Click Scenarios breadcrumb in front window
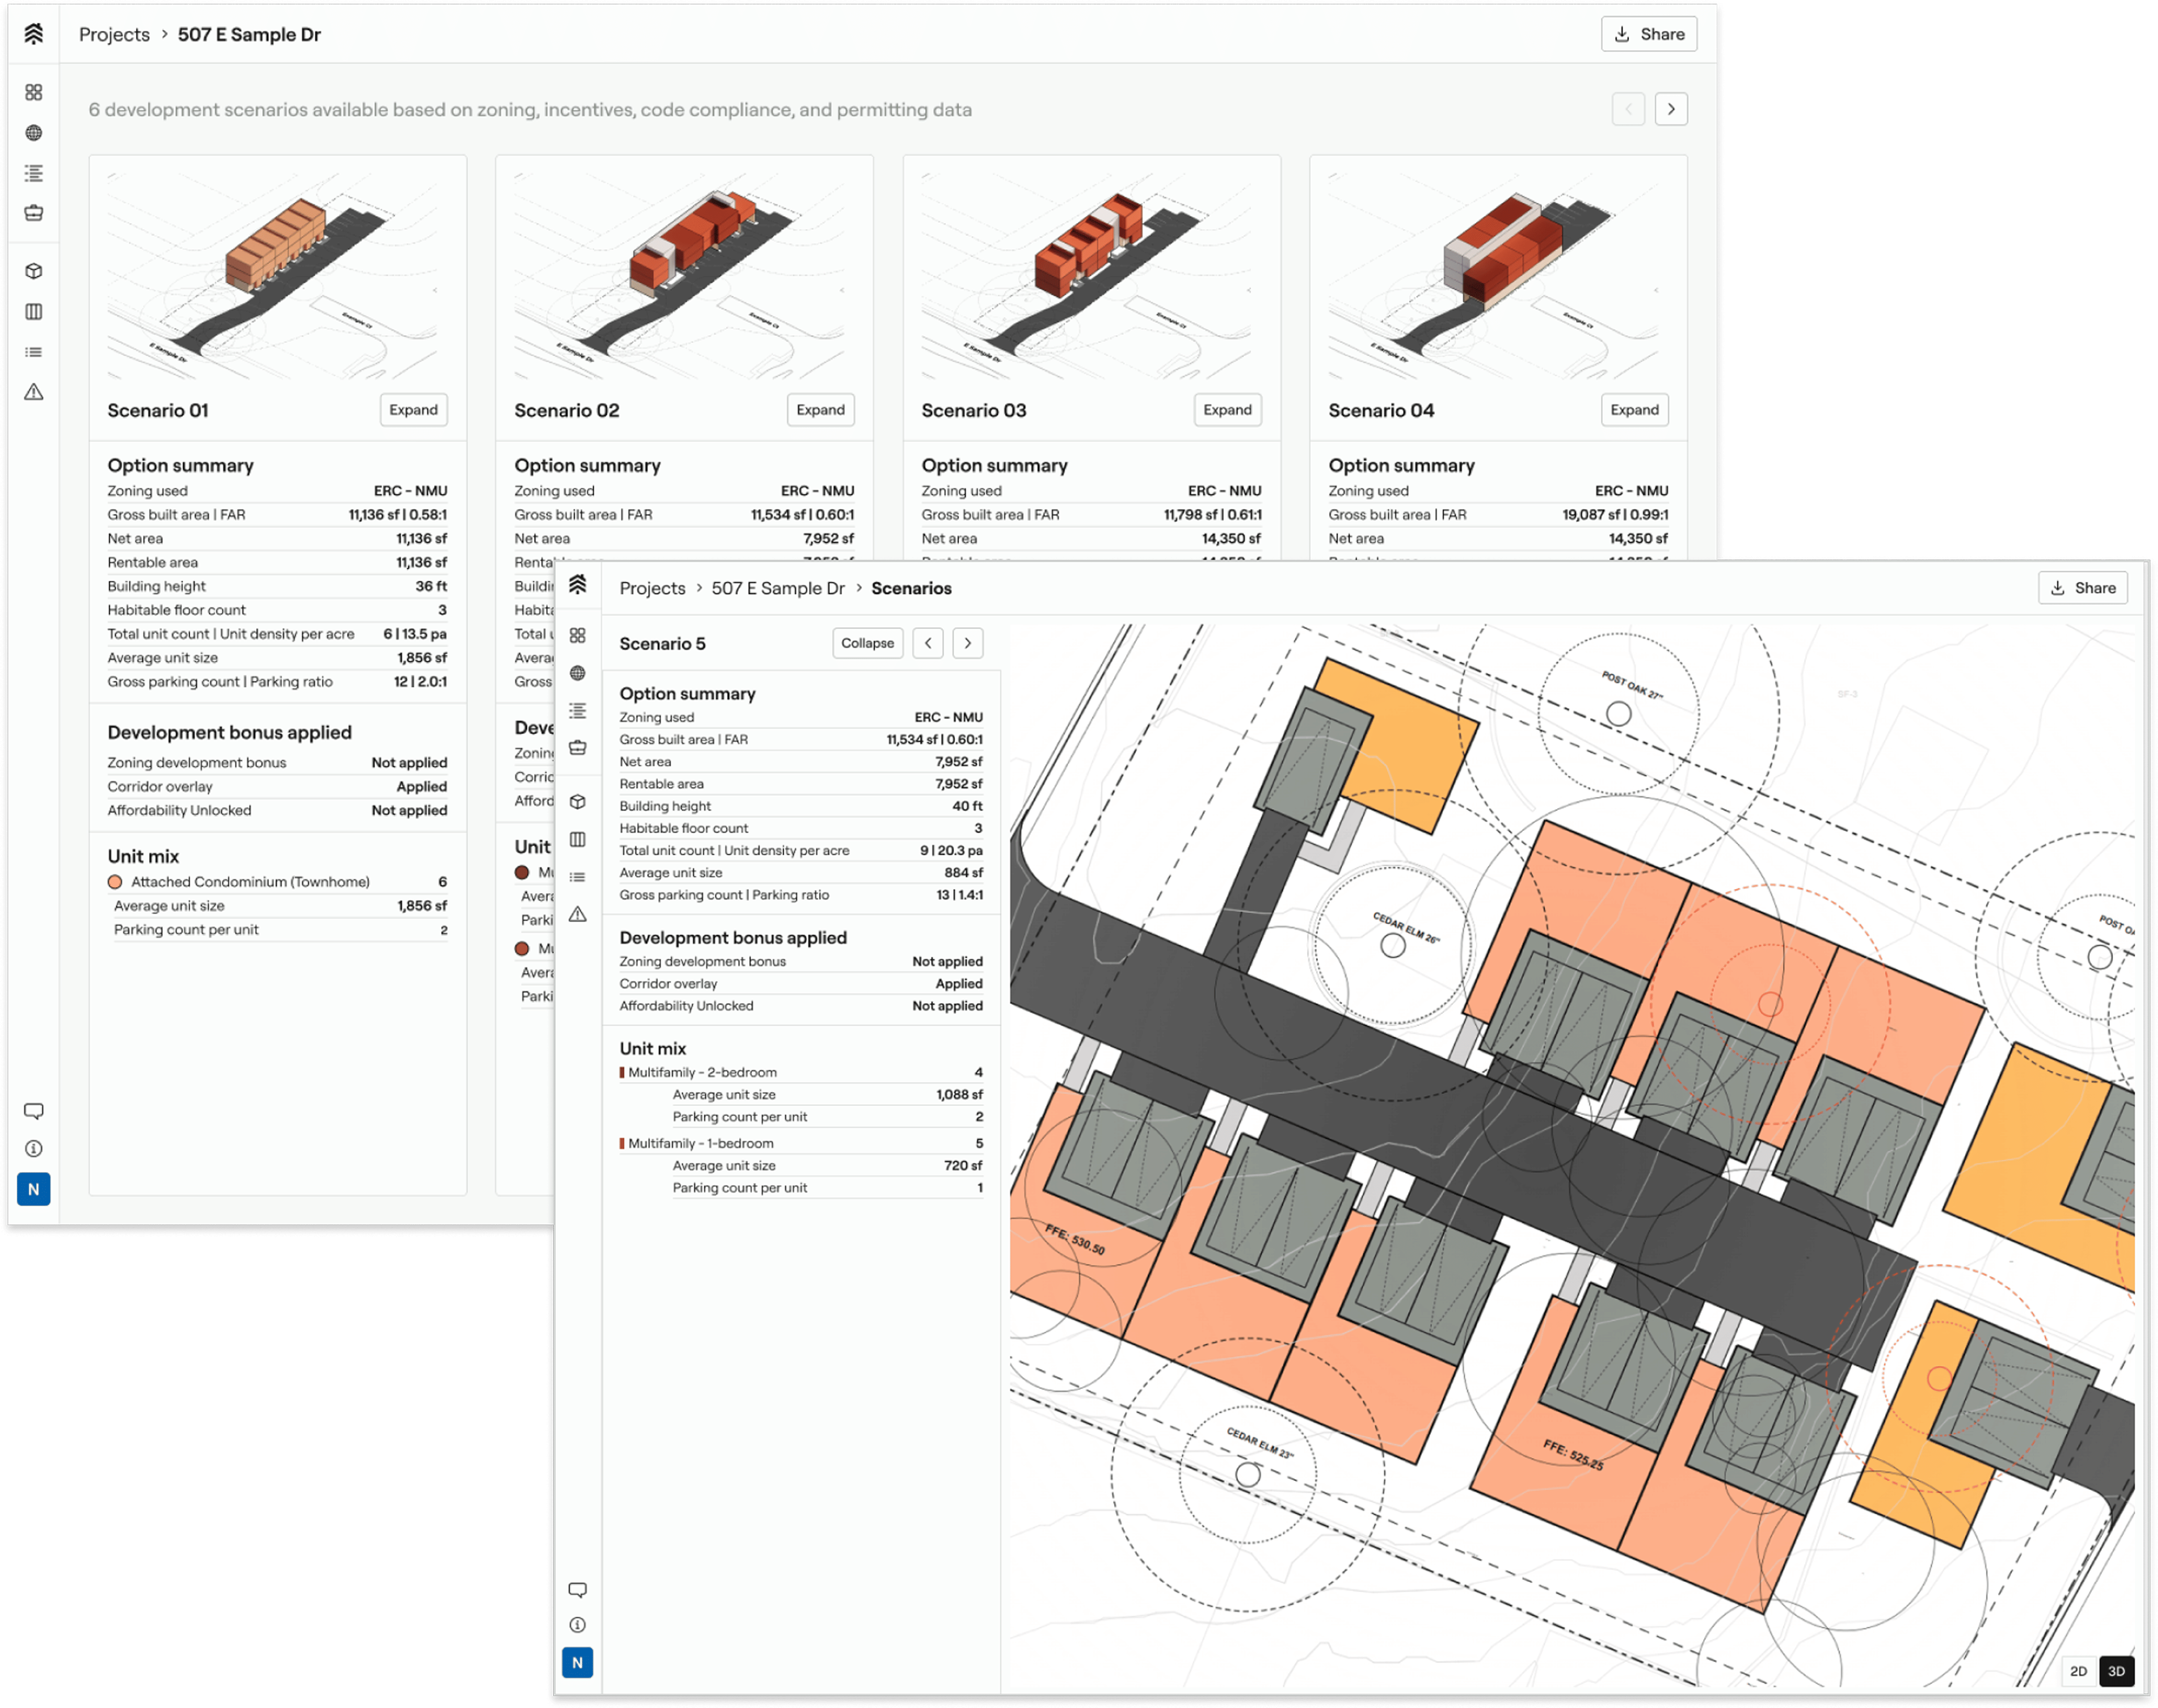 click(x=911, y=588)
